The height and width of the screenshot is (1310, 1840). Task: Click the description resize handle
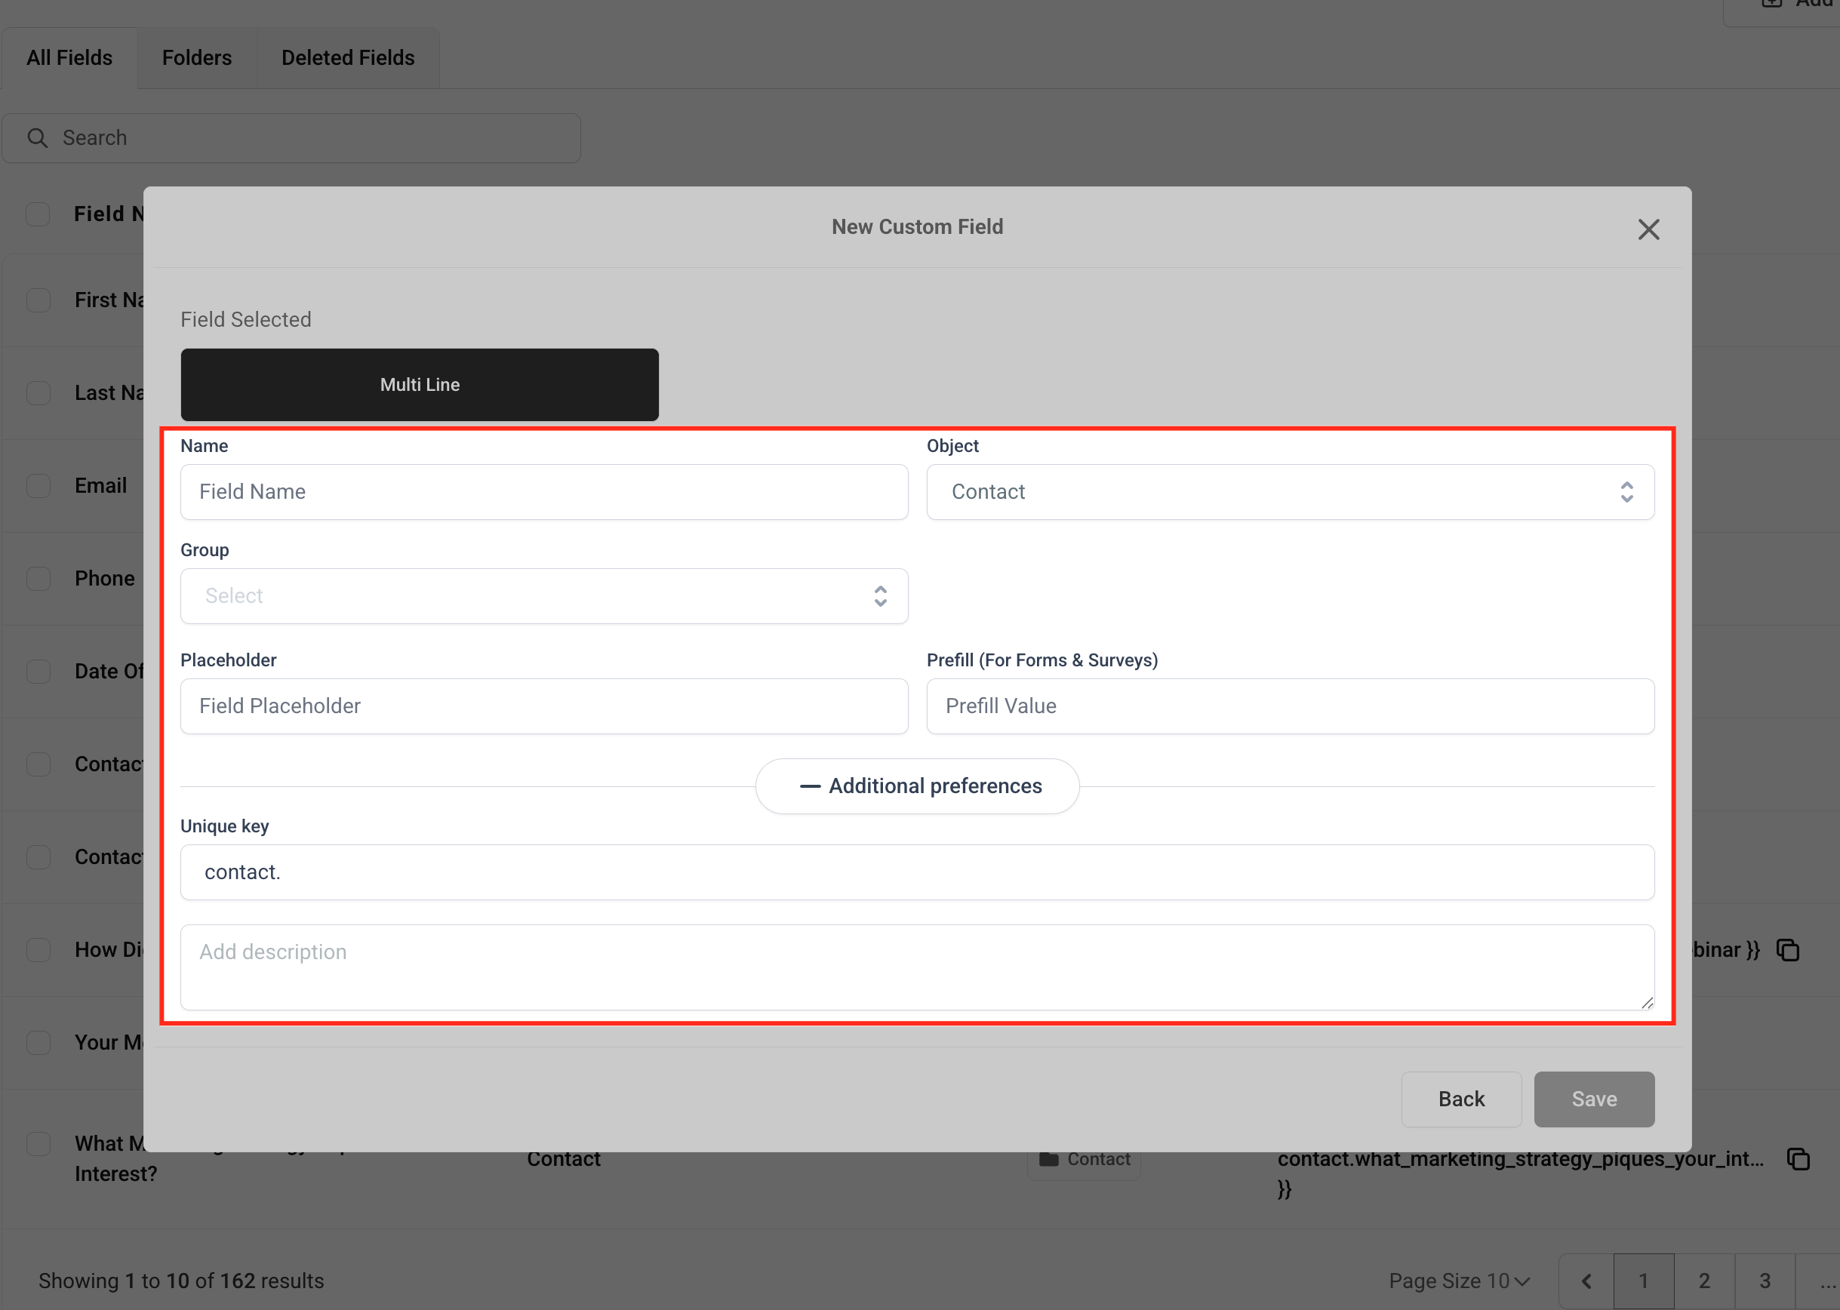pyautogui.click(x=1646, y=1002)
